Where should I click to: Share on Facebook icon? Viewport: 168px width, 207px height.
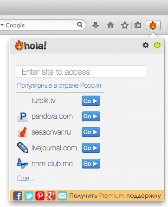(18, 196)
